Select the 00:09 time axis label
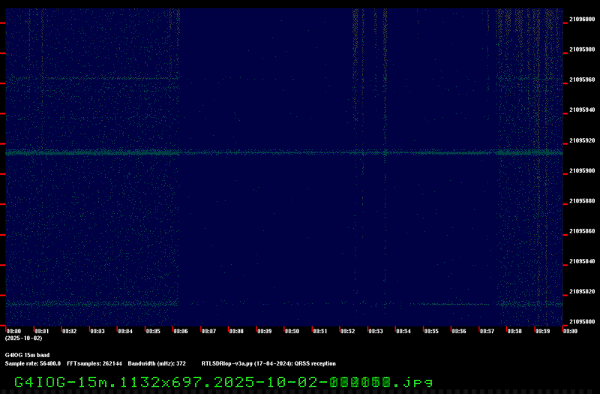The width and height of the screenshot is (600, 394). [265, 331]
